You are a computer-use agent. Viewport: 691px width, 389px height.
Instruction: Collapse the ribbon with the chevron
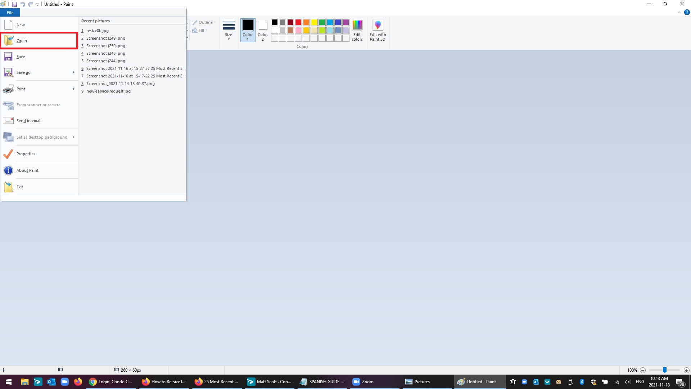pos(679,12)
